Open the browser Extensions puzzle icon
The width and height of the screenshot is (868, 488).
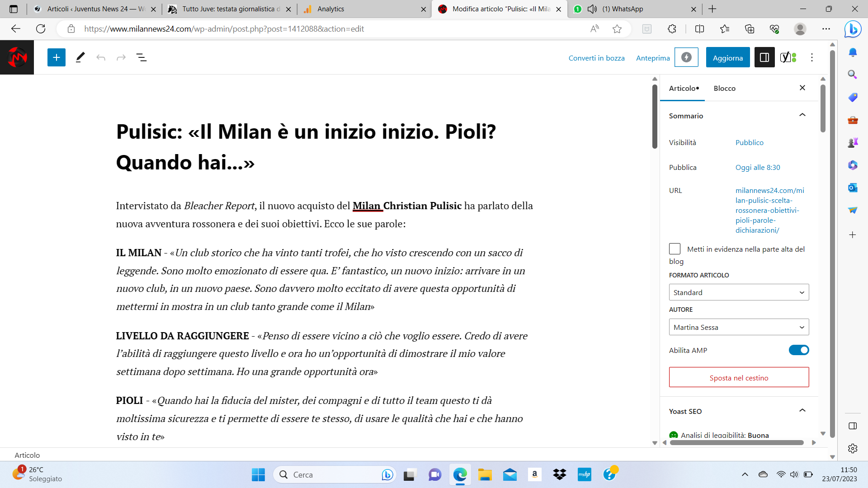point(672,29)
